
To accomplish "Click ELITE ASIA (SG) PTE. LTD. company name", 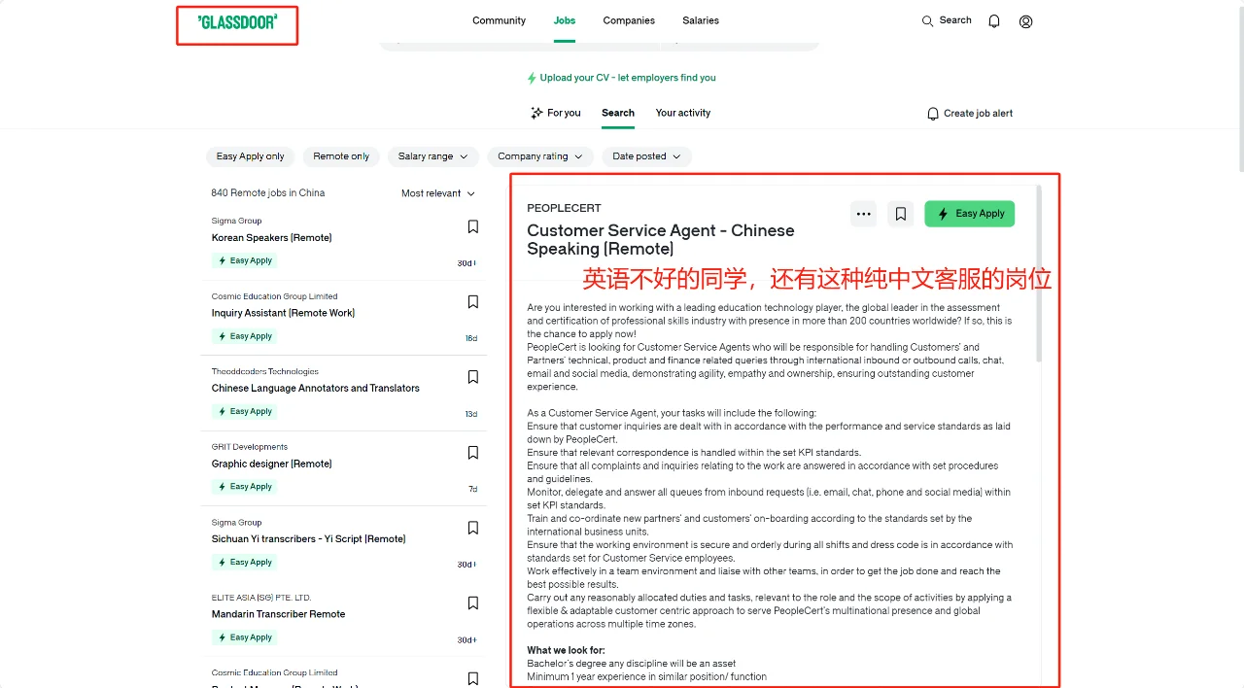I will click(261, 598).
